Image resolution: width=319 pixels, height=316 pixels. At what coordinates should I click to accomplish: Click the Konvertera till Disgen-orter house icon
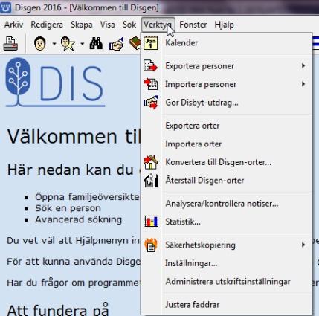pos(151,162)
